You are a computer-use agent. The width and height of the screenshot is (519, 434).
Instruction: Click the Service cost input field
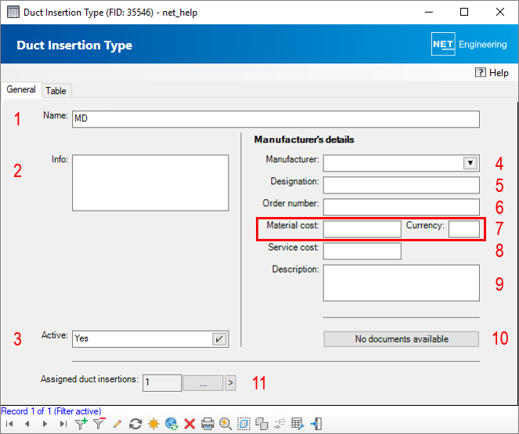coord(362,251)
